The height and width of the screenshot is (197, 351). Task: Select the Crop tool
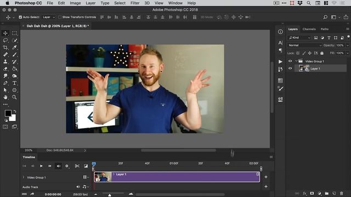click(x=5, y=48)
